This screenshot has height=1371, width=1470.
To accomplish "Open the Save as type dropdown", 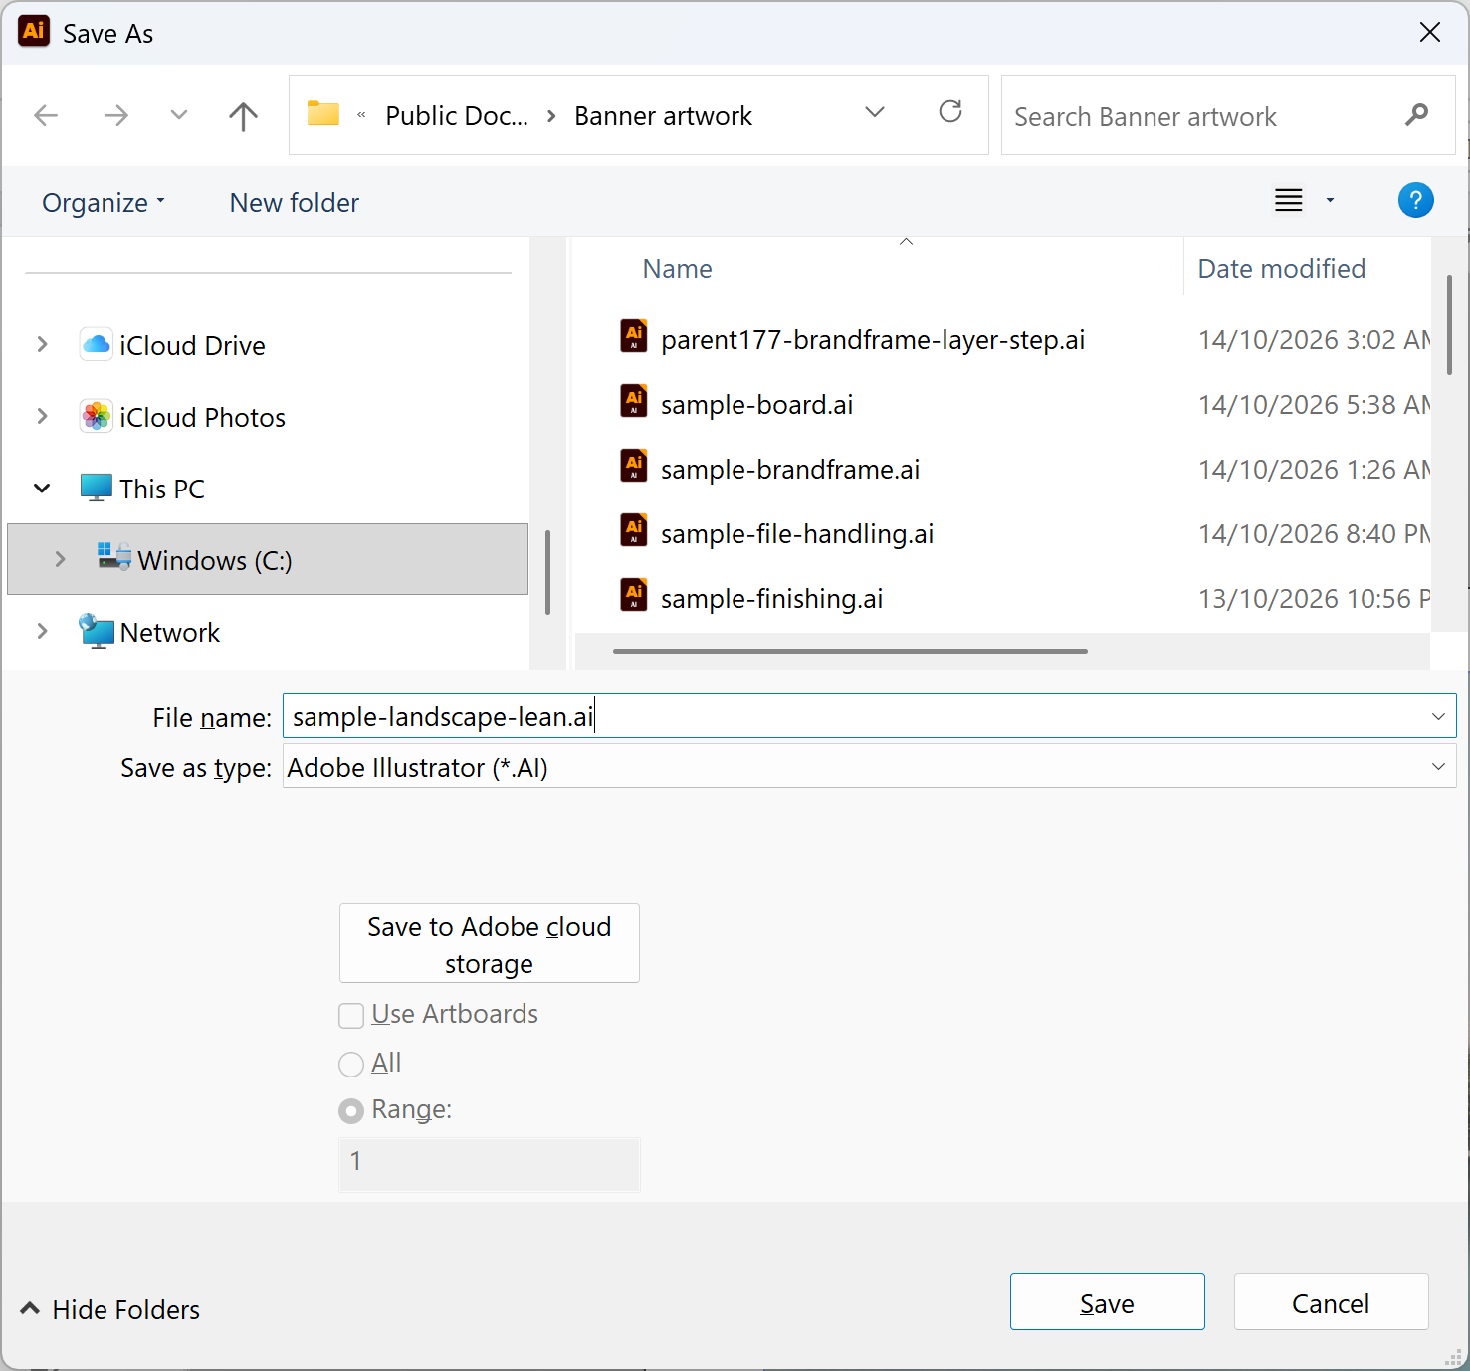I will (1438, 767).
